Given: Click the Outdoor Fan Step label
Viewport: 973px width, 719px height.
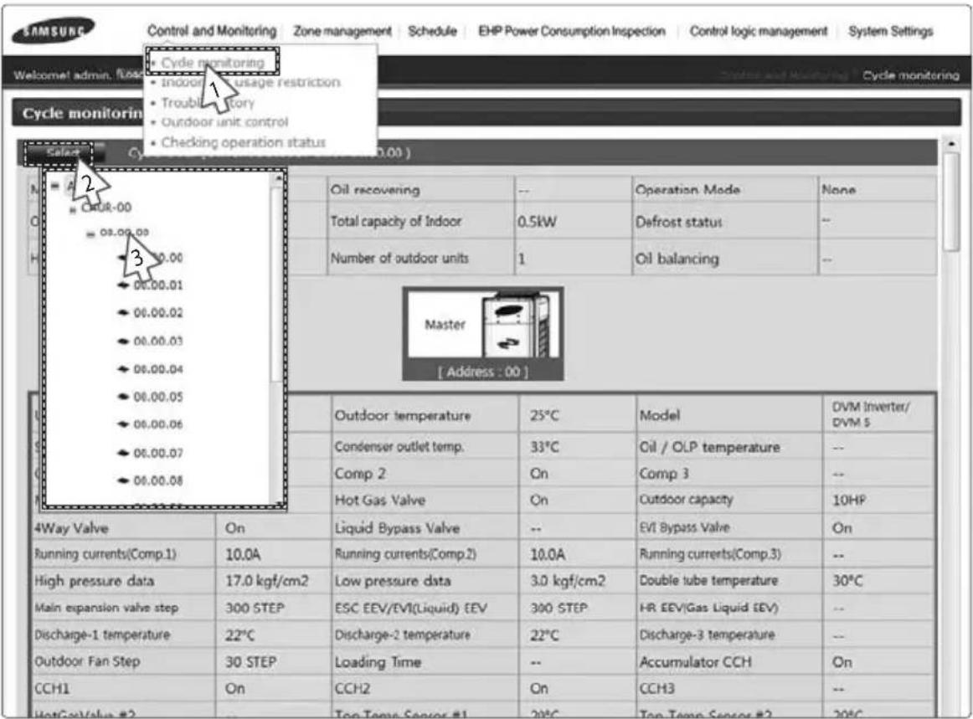Looking at the screenshot, I should (x=87, y=661).
